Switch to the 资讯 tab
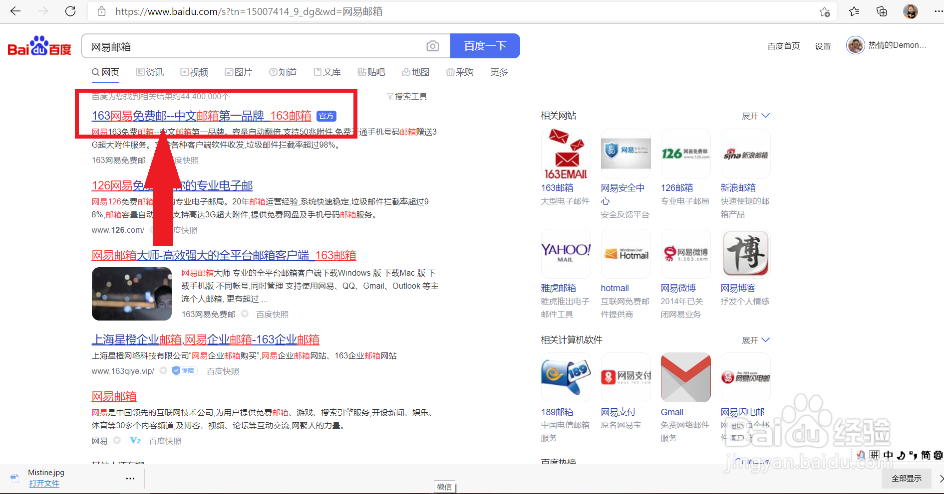Image resolution: width=944 pixels, height=494 pixels. (150, 72)
